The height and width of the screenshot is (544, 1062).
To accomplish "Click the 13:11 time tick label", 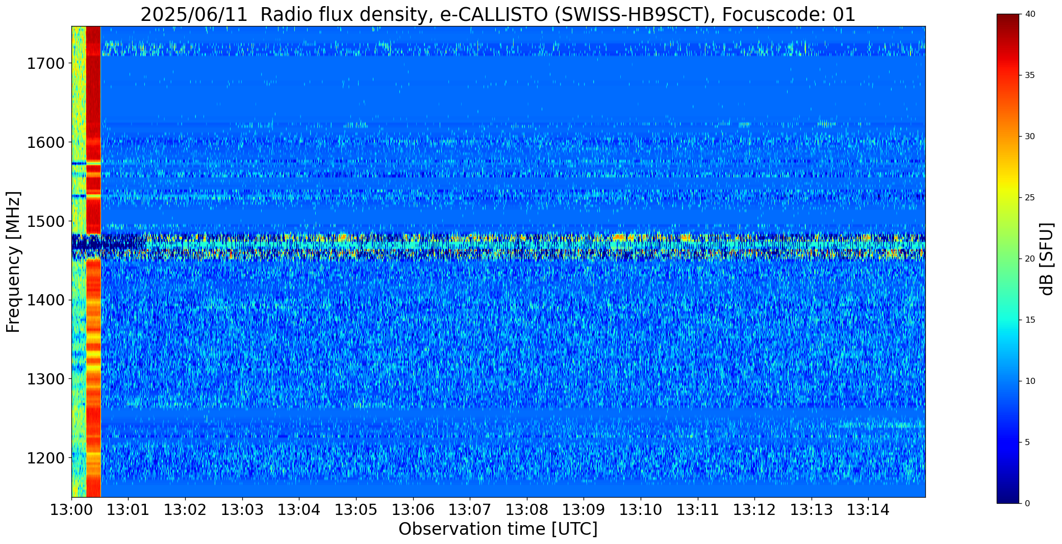I will (698, 510).
